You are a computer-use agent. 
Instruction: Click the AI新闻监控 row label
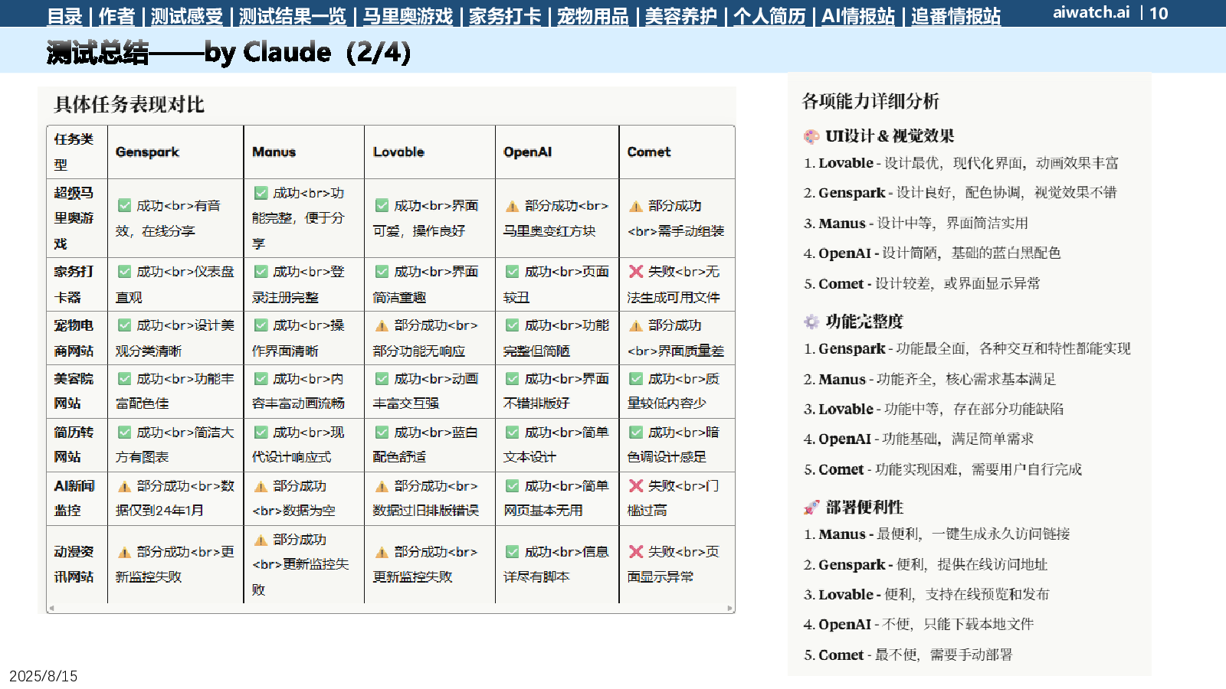[74, 498]
